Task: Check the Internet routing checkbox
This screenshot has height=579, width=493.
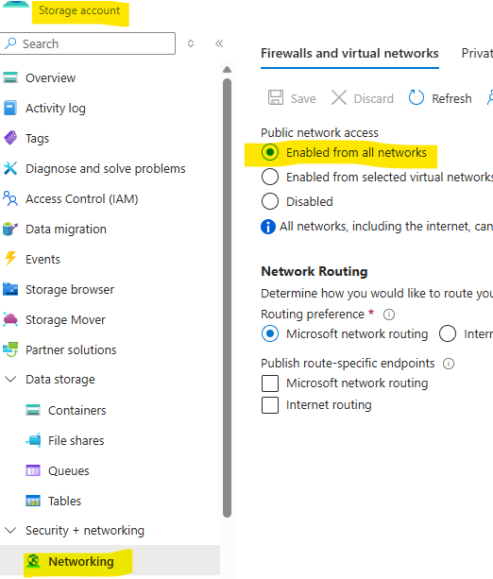Action: [270, 405]
